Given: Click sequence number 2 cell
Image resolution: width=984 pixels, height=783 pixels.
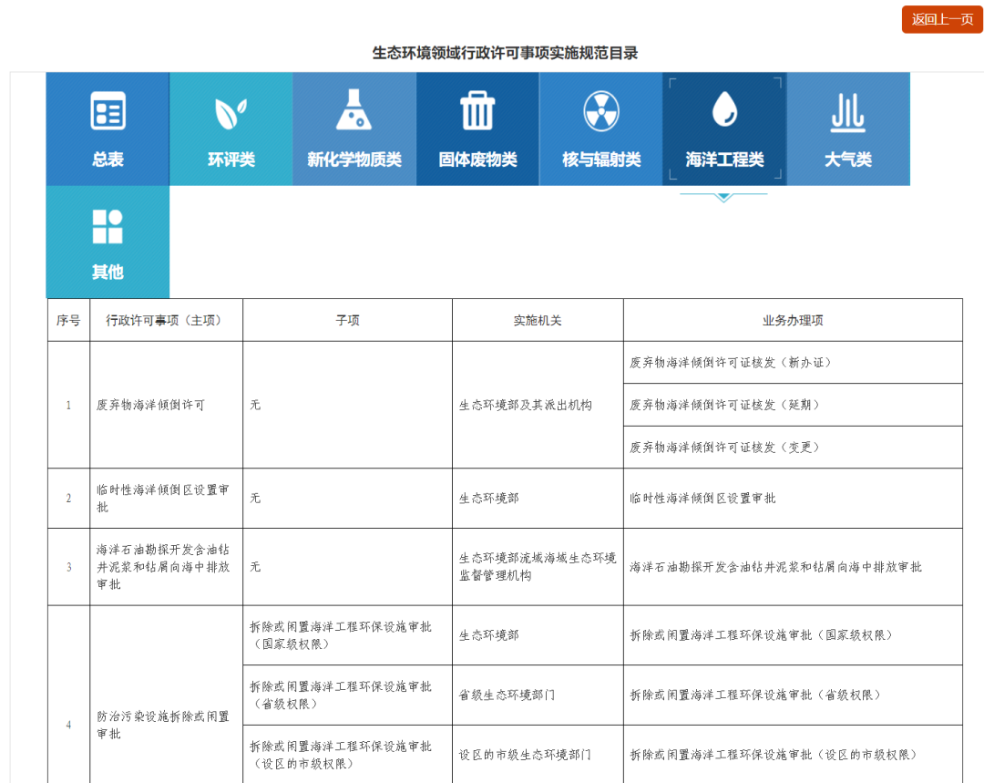Looking at the screenshot, I should pos(68,498).
